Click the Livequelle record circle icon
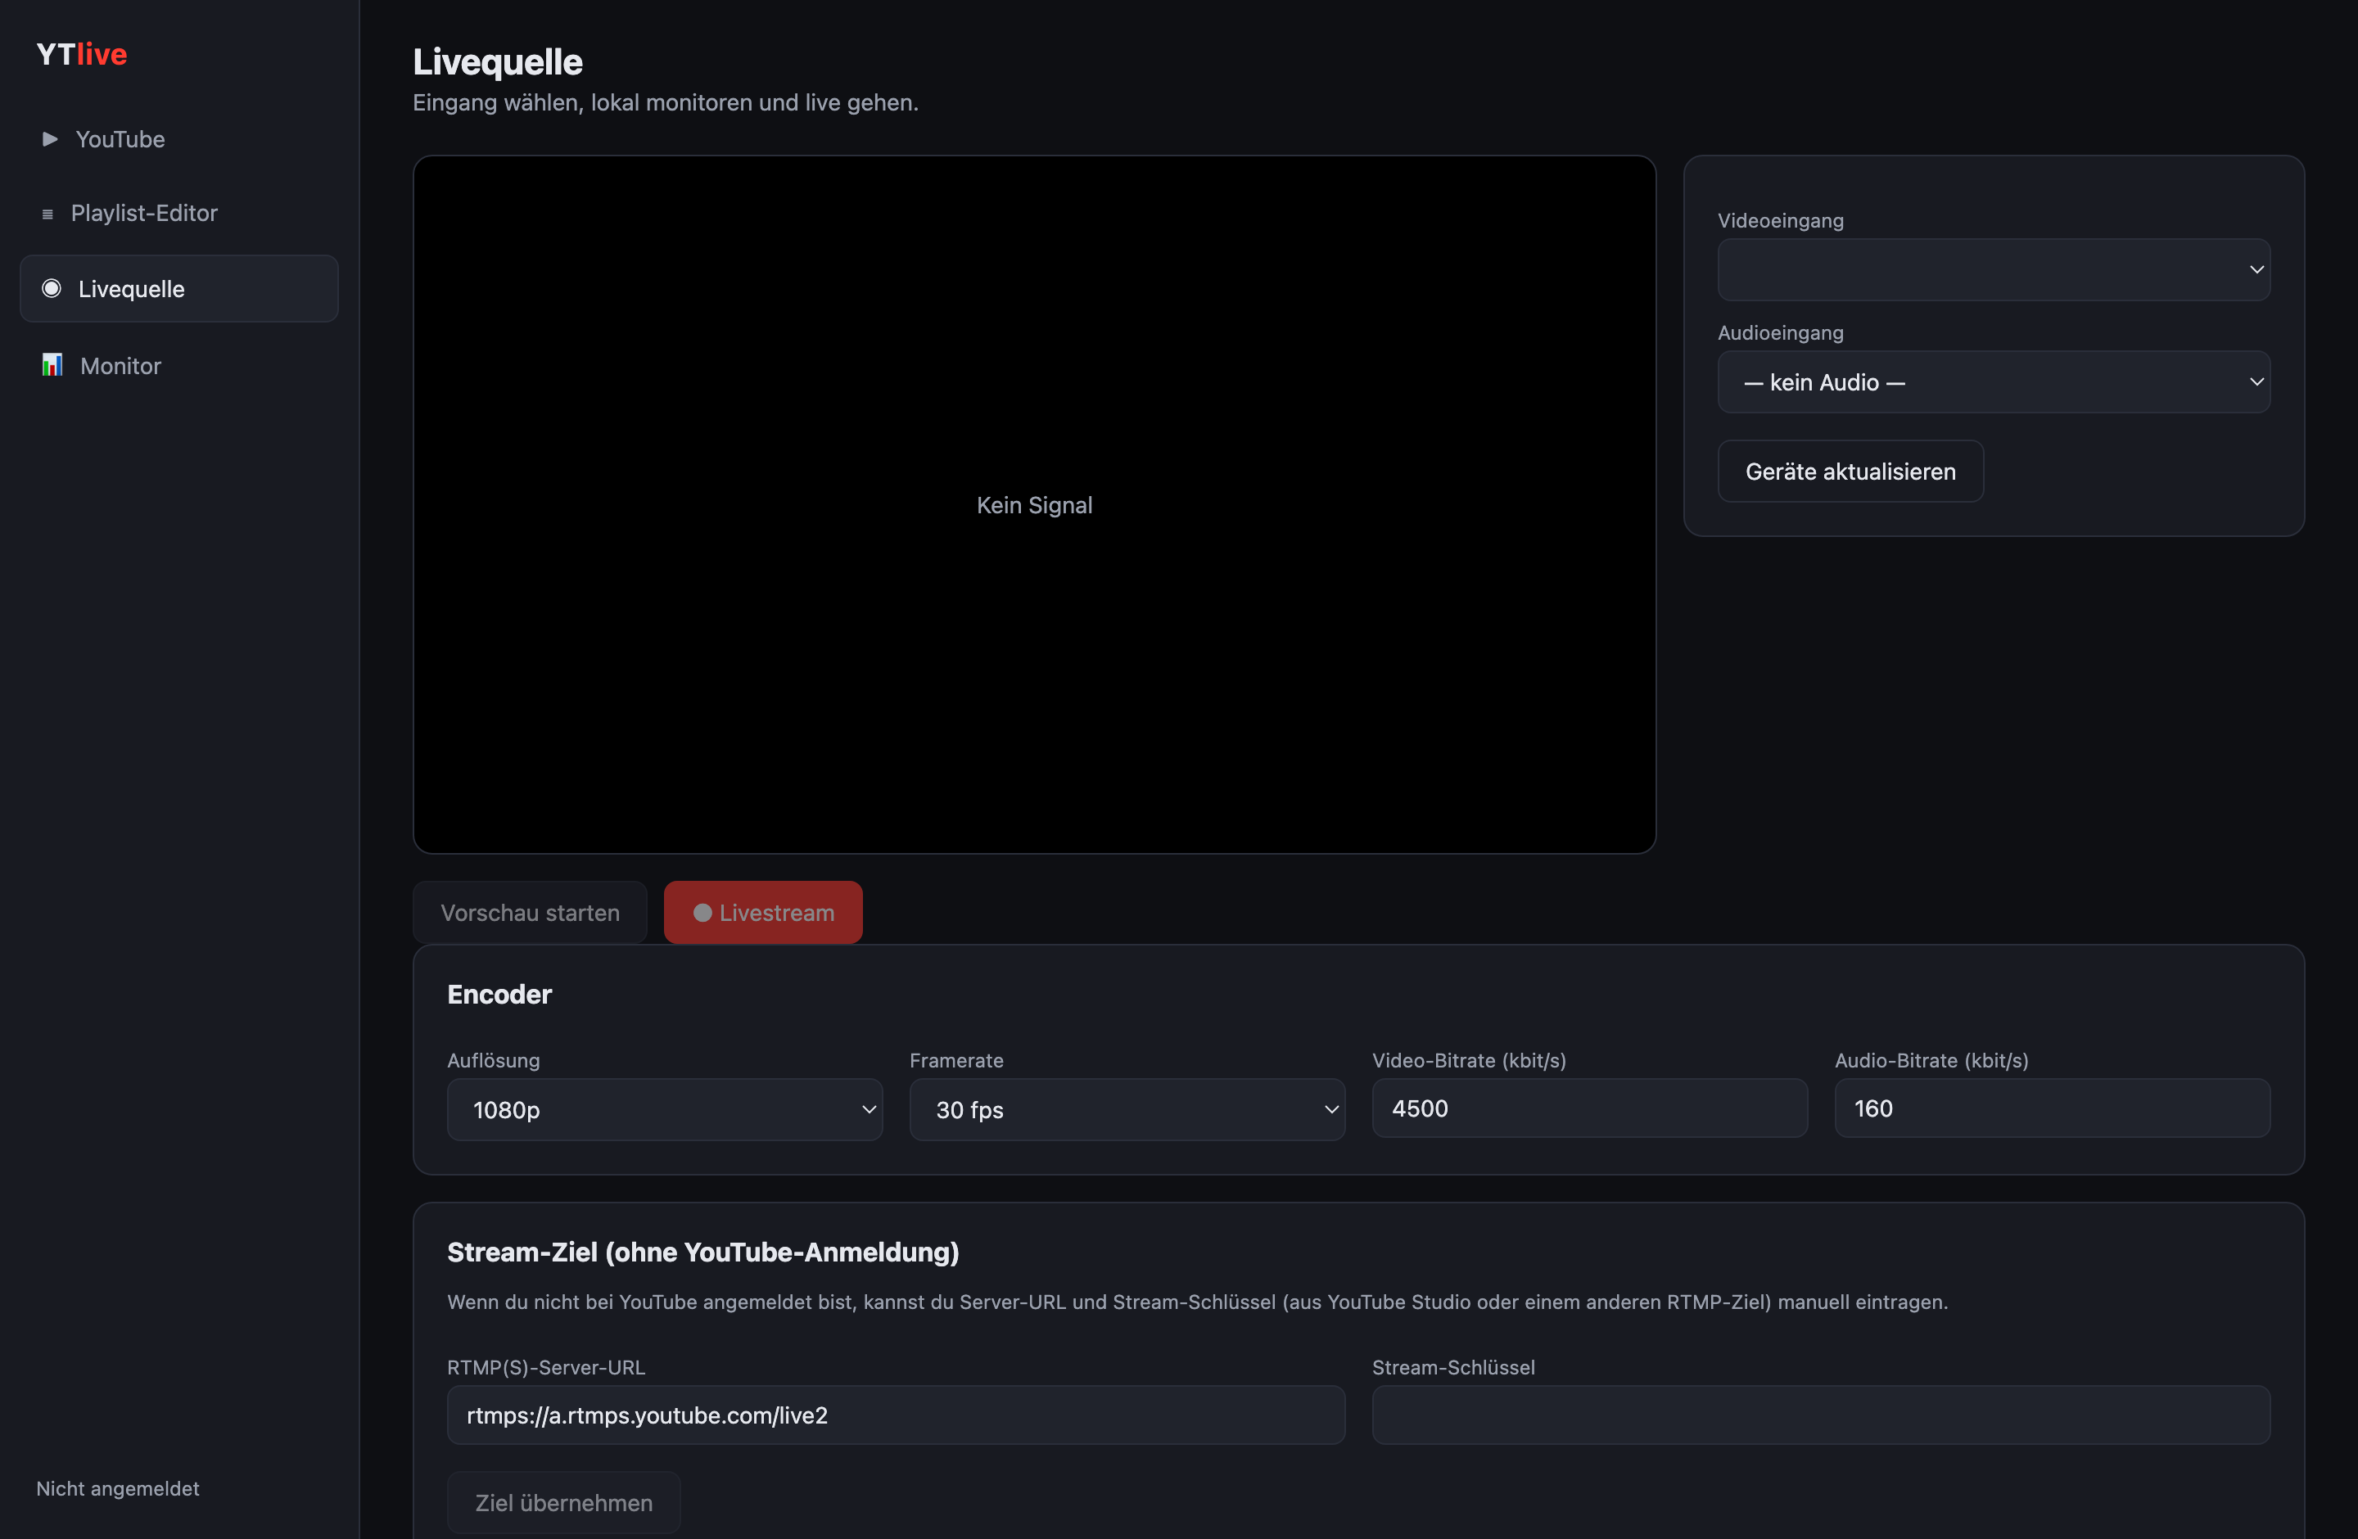This screenshot has width=2358, height=1539. pyautogui.click(x=52, y=288)
